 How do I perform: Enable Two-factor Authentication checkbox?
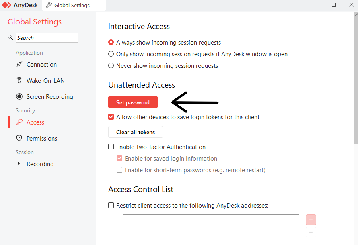[x=111, y=147]
